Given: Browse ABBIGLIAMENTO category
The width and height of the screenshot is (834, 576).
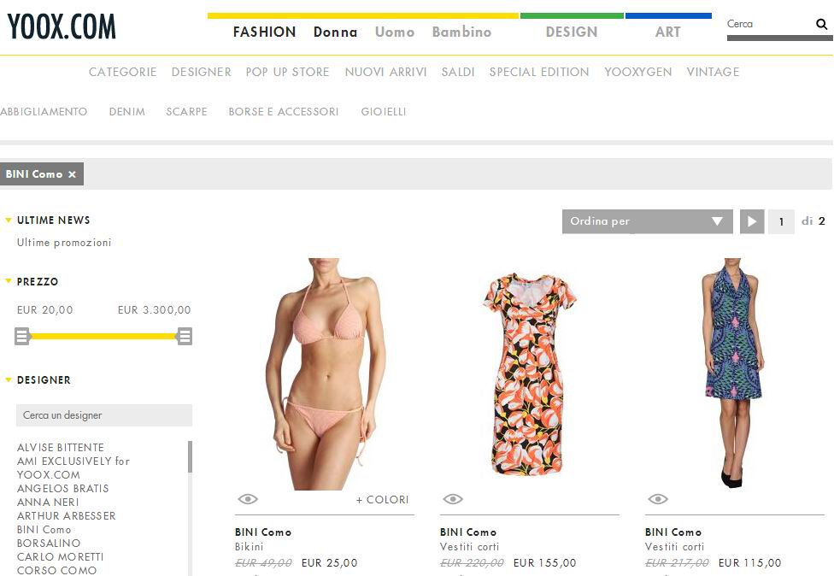Looking at the screenshot, I should pos(44,112).
